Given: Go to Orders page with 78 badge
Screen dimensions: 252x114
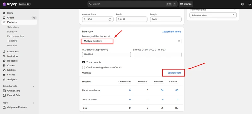Looking at the screenshot, I should pyautogui.click(x=19, y=18).
